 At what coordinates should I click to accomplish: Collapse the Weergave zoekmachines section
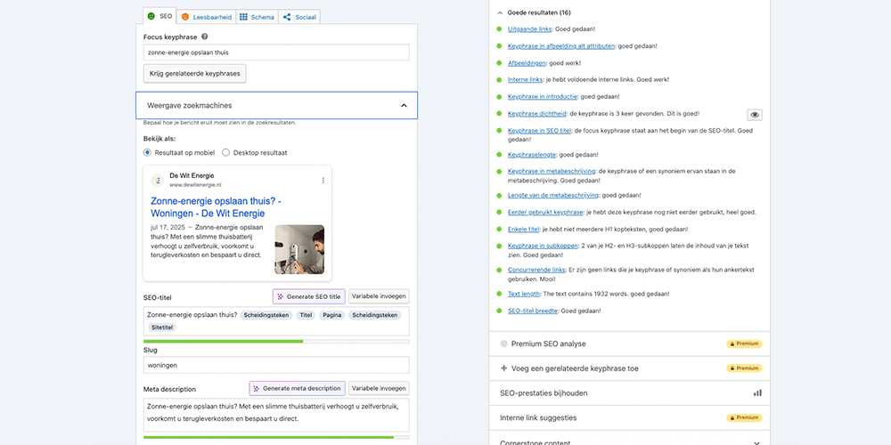point(404,105)
